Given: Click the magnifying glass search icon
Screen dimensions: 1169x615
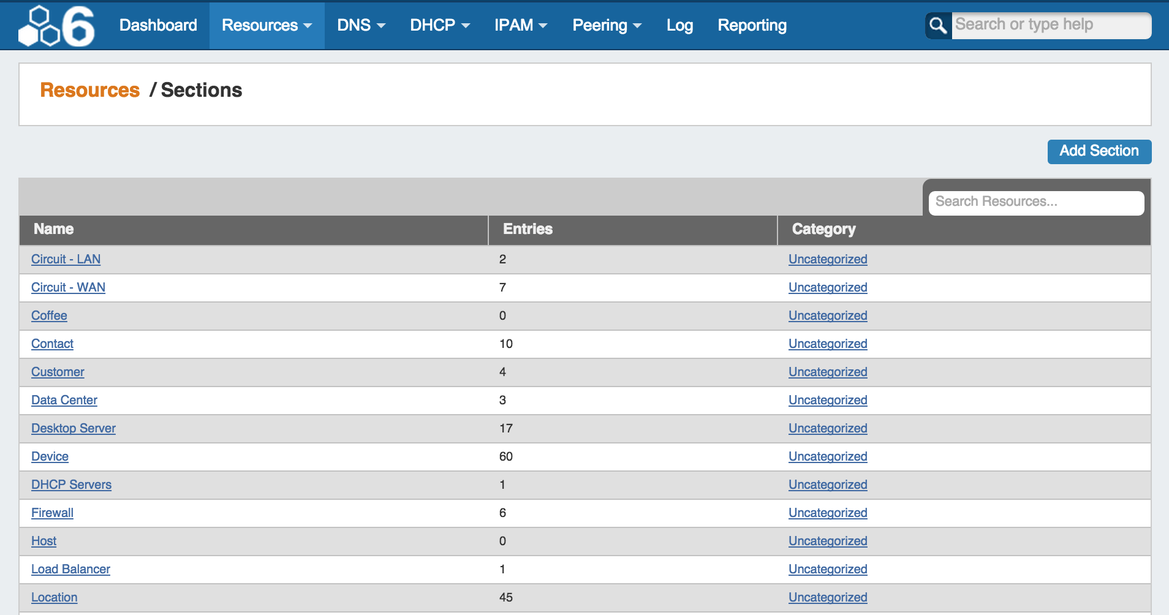Looking at the screenshot, I should tap(937, 26).
